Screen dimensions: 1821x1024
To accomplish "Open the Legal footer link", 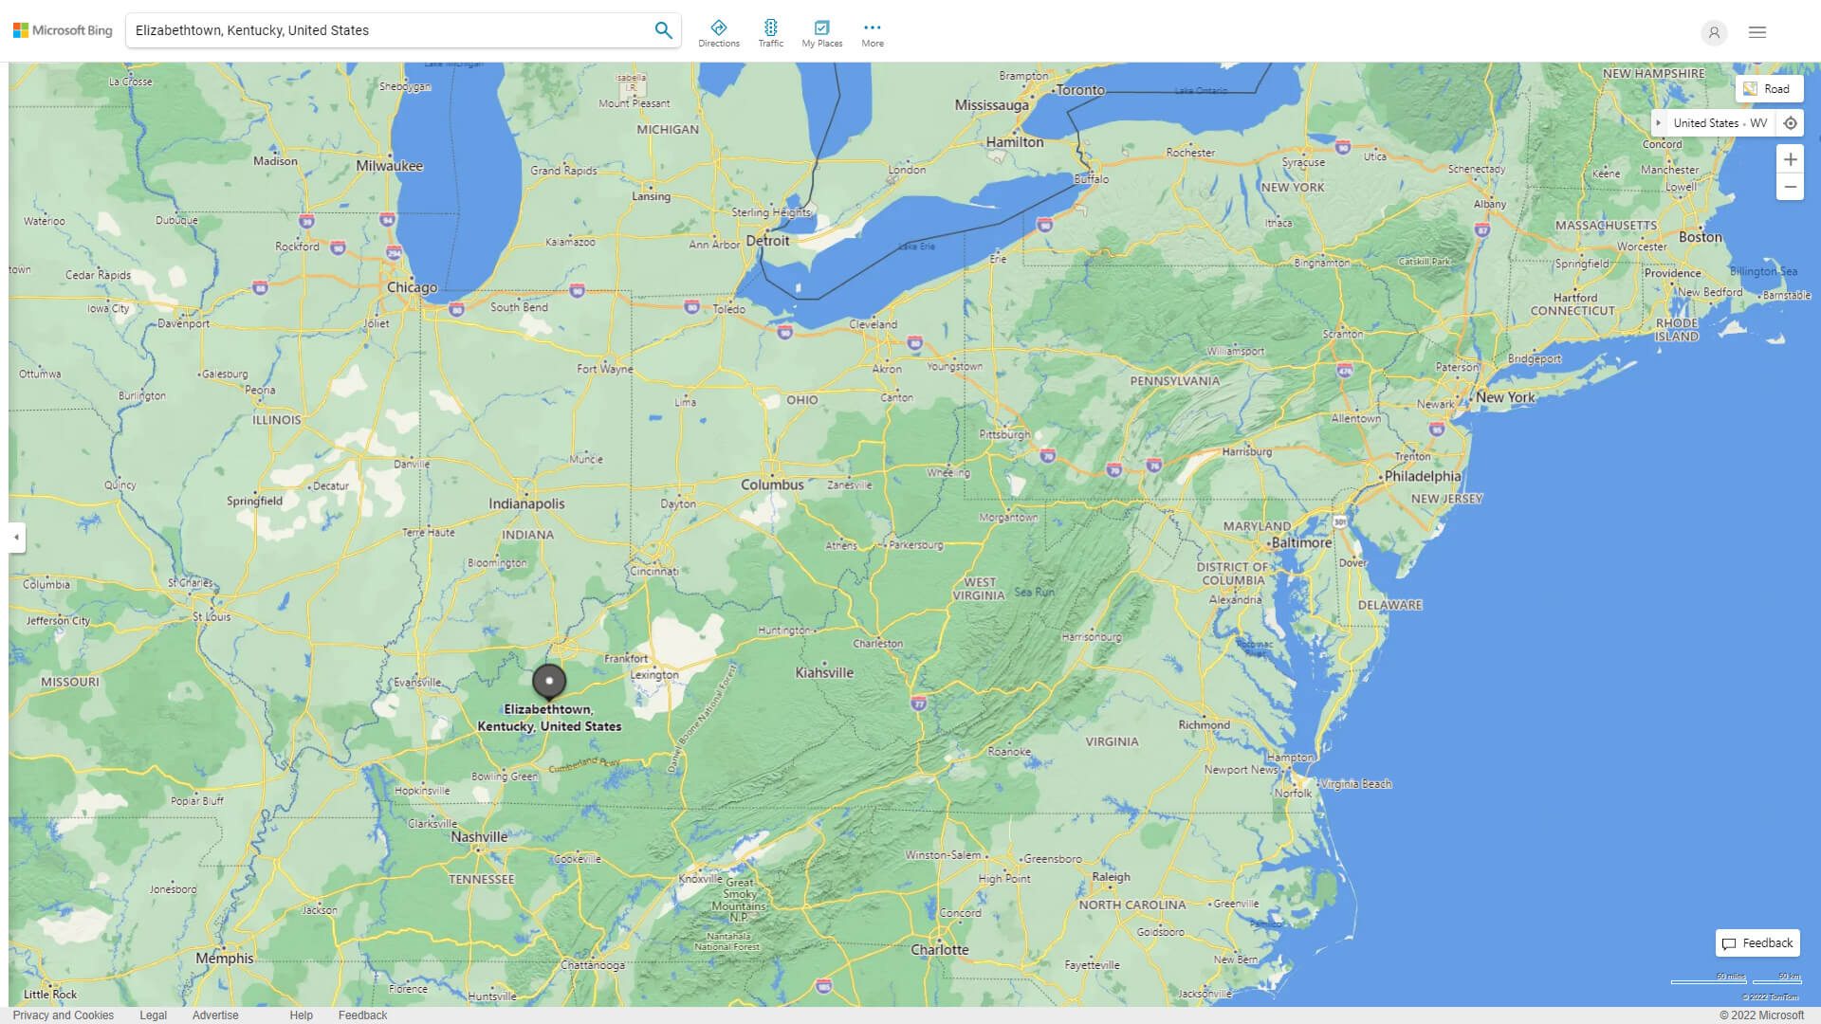I will click(x=153, y=1015).
